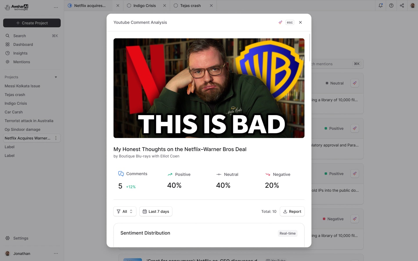Click the esc key badge

tap(290, 22)
